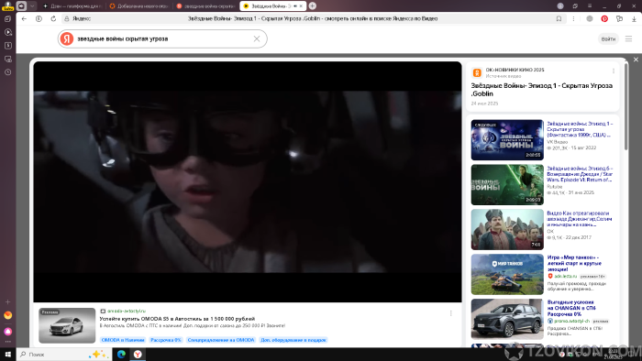Expand the tab groups dropdown arrow
This screenshot has width=642, height=361.
click(x=32, y=6)
